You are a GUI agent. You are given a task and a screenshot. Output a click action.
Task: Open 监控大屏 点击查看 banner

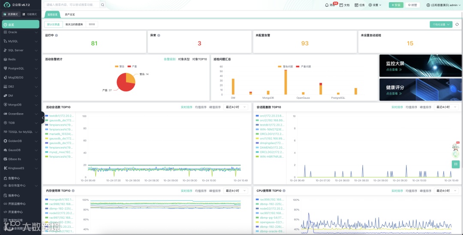tap(421, 66)
